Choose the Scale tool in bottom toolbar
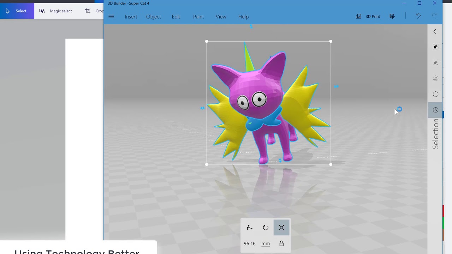This screenshot has width=452, height=254. pyautogui.click(x=281, y=228)
